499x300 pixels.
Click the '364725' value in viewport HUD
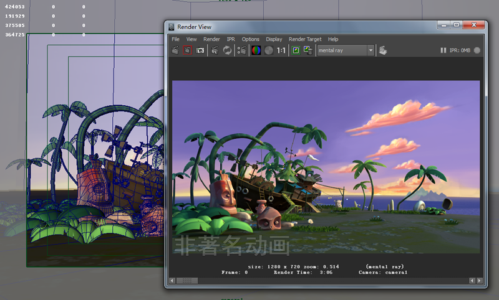(14, 35)
